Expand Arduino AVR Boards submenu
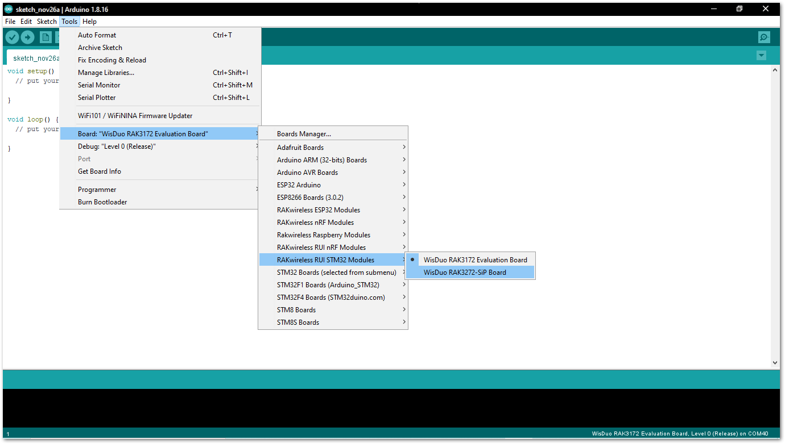 click(x=333, y=173)
